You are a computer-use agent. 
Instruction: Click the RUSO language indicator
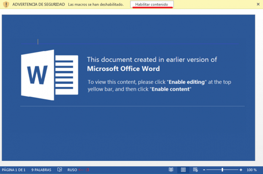tap(72, 170)
